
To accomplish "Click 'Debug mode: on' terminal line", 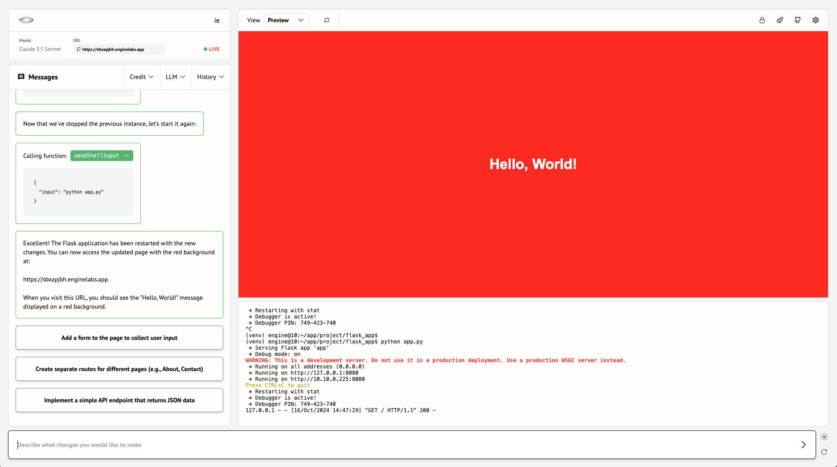I will (x=275, y=354).
